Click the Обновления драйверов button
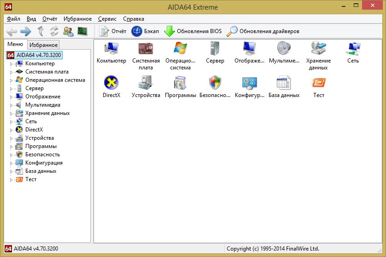386x257 pixels. point(263,31)
